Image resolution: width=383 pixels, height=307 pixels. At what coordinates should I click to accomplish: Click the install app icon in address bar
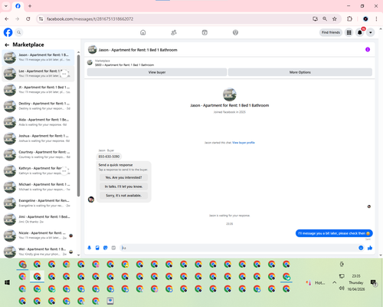[315, 18]
